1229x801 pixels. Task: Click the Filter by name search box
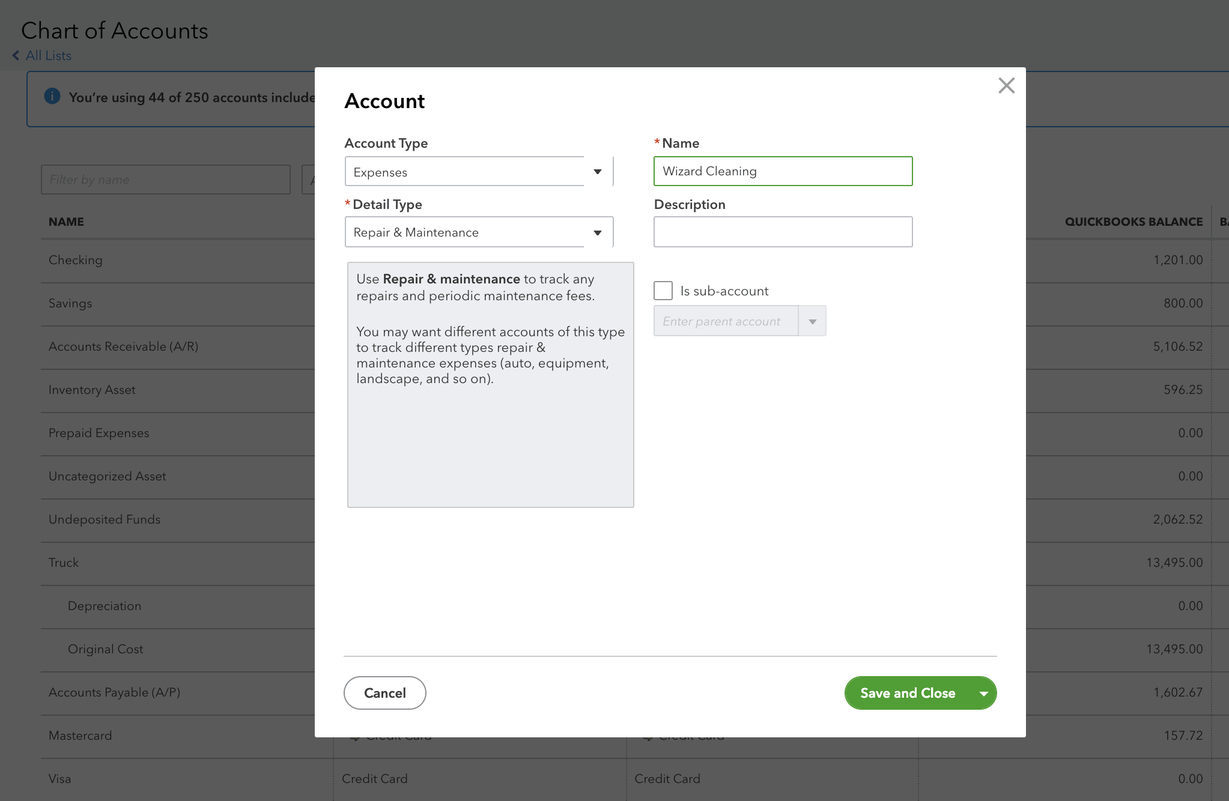click(x=165, y=180)
